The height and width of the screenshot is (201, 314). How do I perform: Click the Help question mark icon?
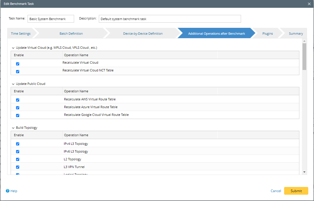8,191
